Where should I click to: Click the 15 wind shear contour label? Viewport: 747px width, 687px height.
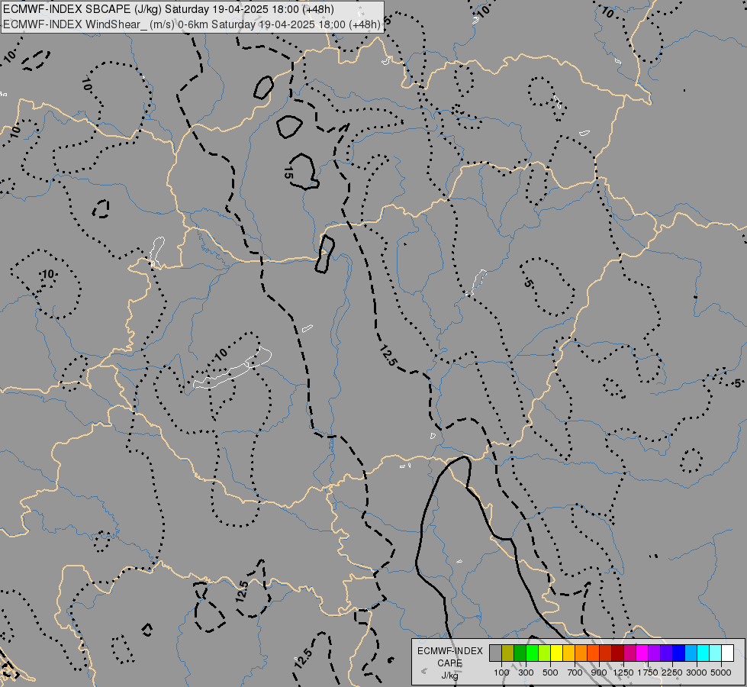click(288, 173)
